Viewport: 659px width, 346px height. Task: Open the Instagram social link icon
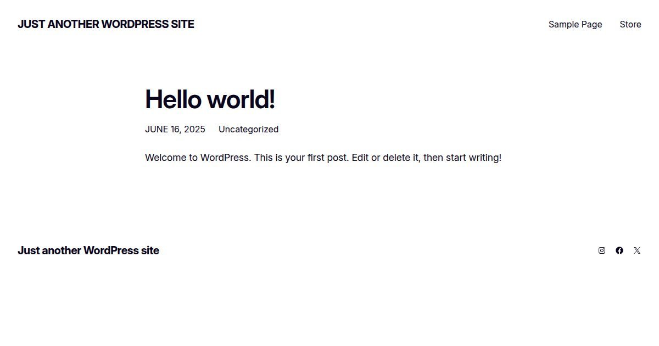pyautogui.click(x=602, y=250)
